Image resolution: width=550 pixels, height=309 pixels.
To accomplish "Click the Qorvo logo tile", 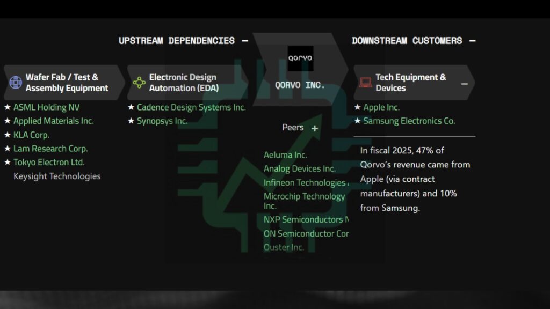I will (x=300, y=58).
